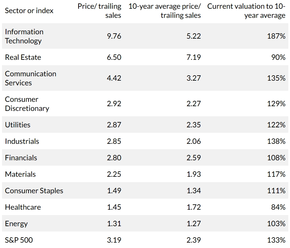290x248 pixels.
Task: Click Current valuation to 10-year average header
Action: tap(246, 11)
